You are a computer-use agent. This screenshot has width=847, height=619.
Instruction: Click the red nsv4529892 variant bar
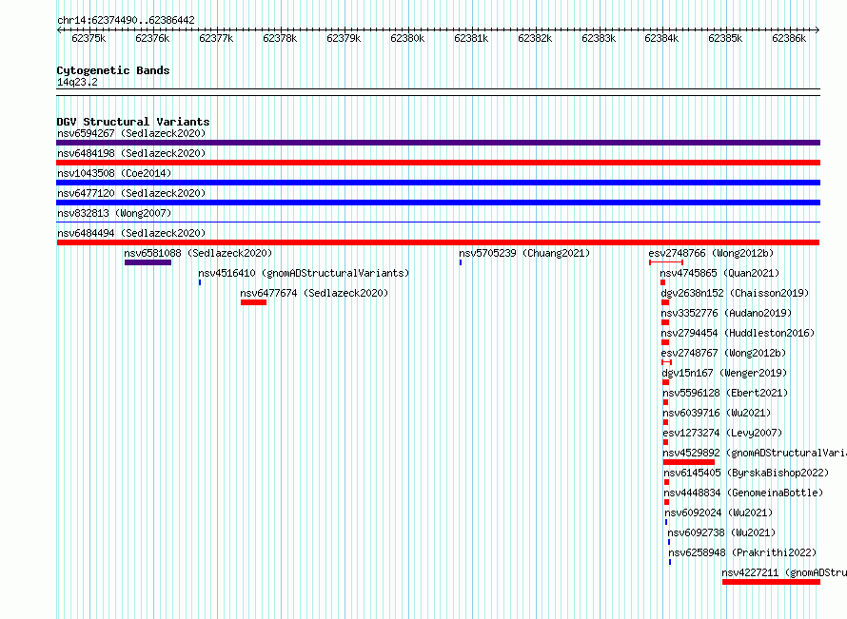(689, 462)
